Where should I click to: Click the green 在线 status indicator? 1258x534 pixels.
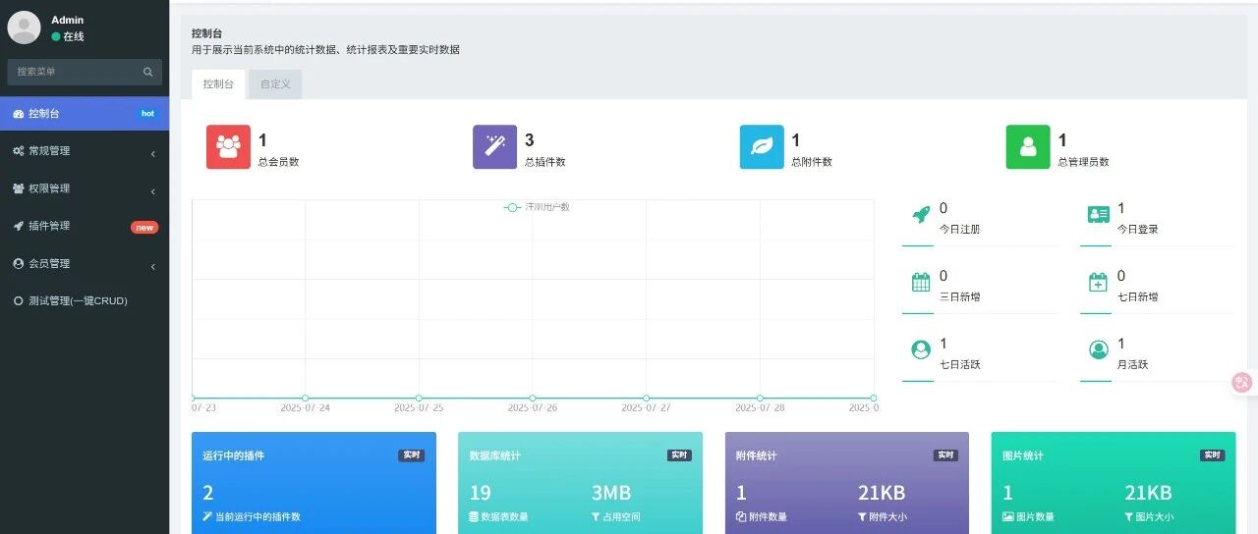coord(56,36)
